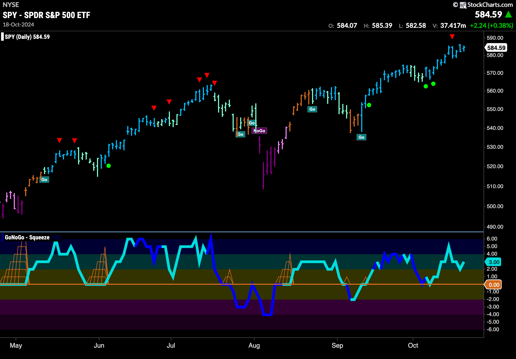This screenshot has width=516, height=359.
Task: Click the 510.00 price axis label
Action: 495,186
